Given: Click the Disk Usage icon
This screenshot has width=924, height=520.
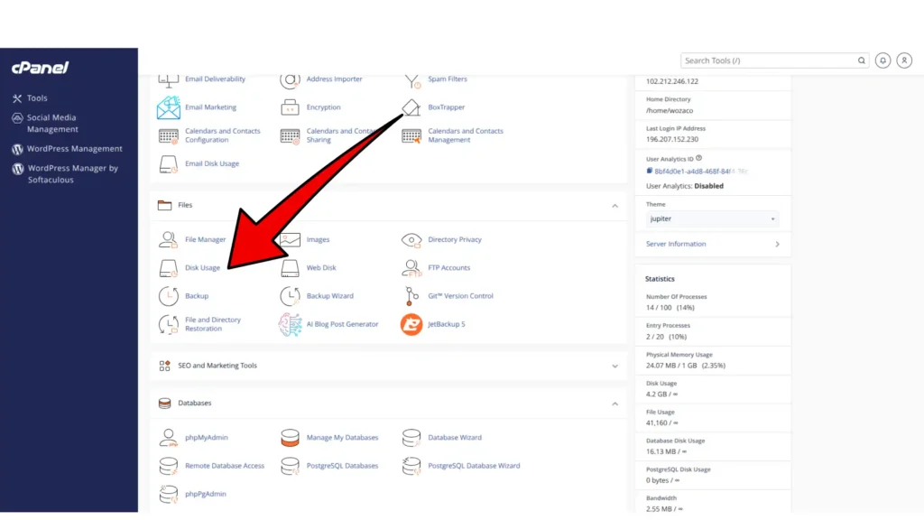Looking at the screenshot, I should [x=168, y=267].
